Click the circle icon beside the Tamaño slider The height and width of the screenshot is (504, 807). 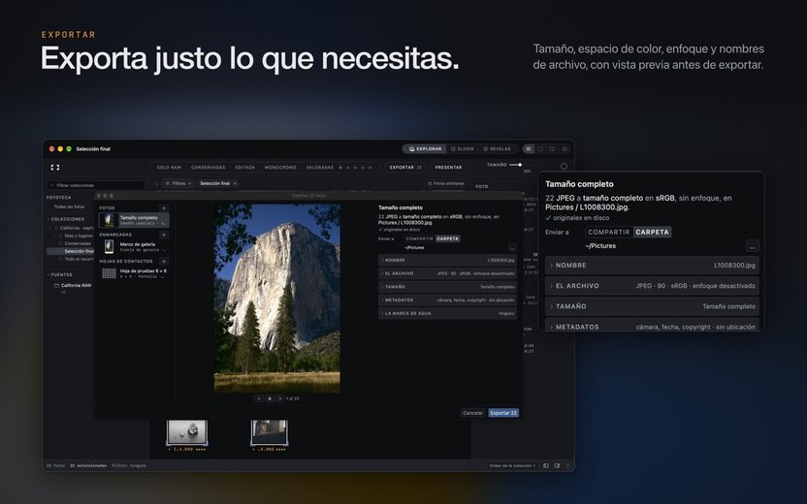pos(564,166)
